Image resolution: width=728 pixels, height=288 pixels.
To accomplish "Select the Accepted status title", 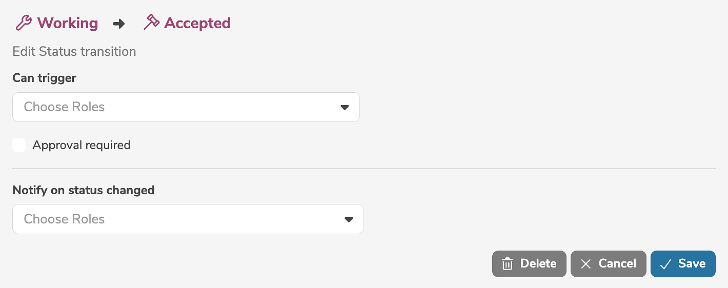I will pos(197,23).
